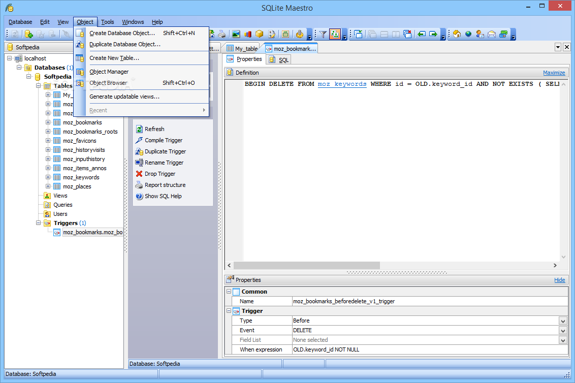Screen dimensions: 575x383
Task: Click the Hide link in Properties header
Action: point(560,280)
